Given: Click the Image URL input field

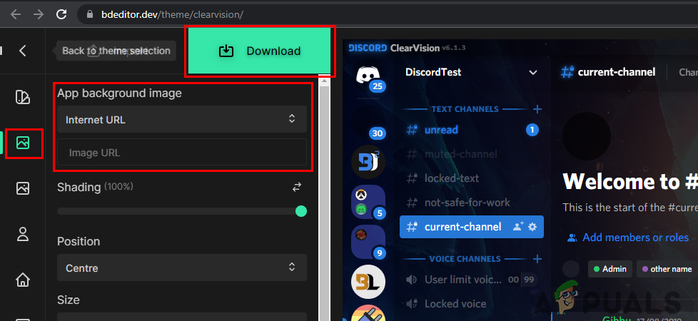Looking at the screenshot, I should pos(181,152).
